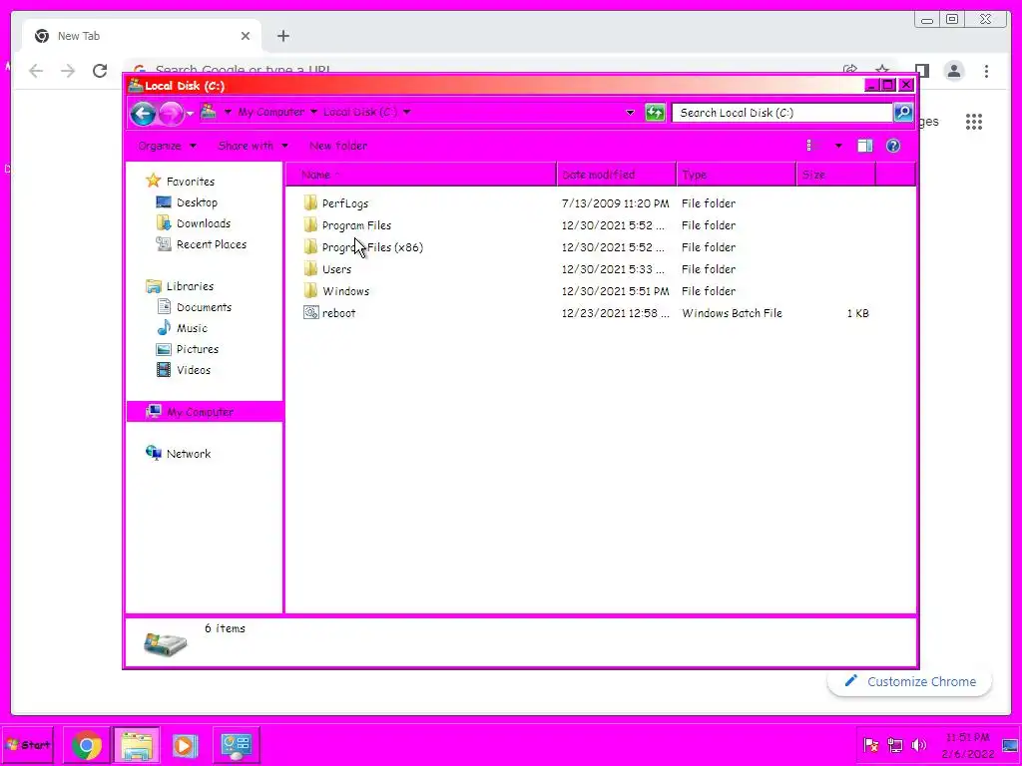The height and width of the screenshot is (766, 1022).
Task: Open Recent Places in Favorites
Action: [202, 244]
